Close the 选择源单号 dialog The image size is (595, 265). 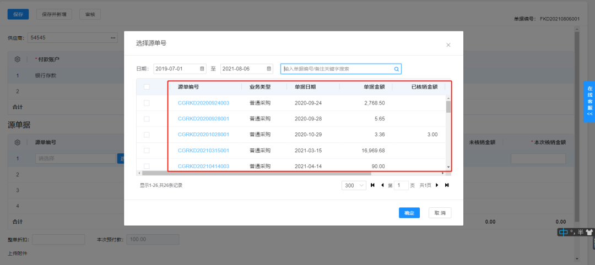point(448,45)
